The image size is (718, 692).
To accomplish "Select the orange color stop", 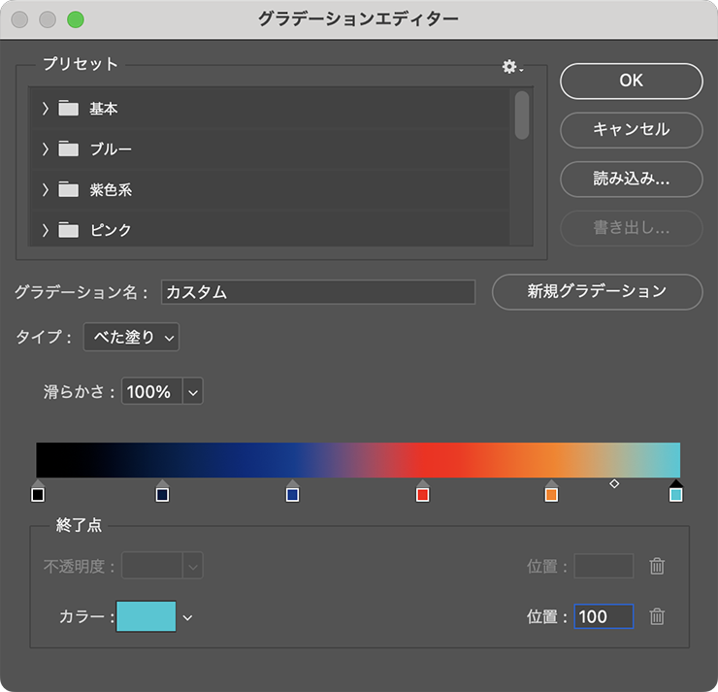I will (x=551, y=494).
